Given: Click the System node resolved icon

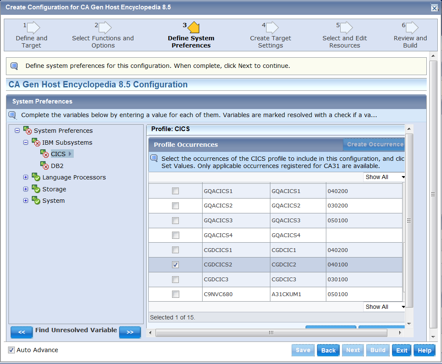Looking at the screenshot, I should pos(36,200).
